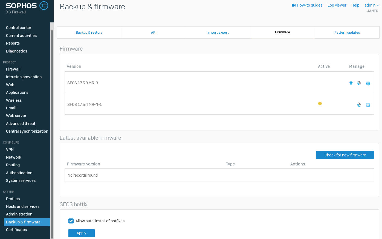This screenshot has width=382, height=239.
Task: Click the boot firmware arrows icon for SFOS 17.5.3 MR-3
Action: coord(359,83)
